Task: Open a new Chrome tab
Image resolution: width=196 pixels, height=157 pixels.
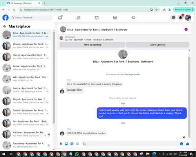Action: pyautogui.click(x=45, y=3)
